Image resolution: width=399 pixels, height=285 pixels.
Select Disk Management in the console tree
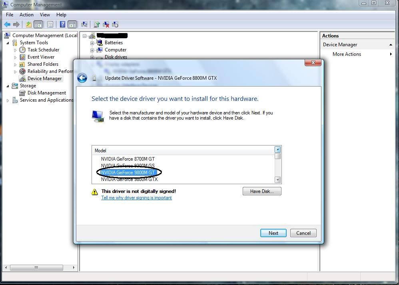[x=46, y=93]
